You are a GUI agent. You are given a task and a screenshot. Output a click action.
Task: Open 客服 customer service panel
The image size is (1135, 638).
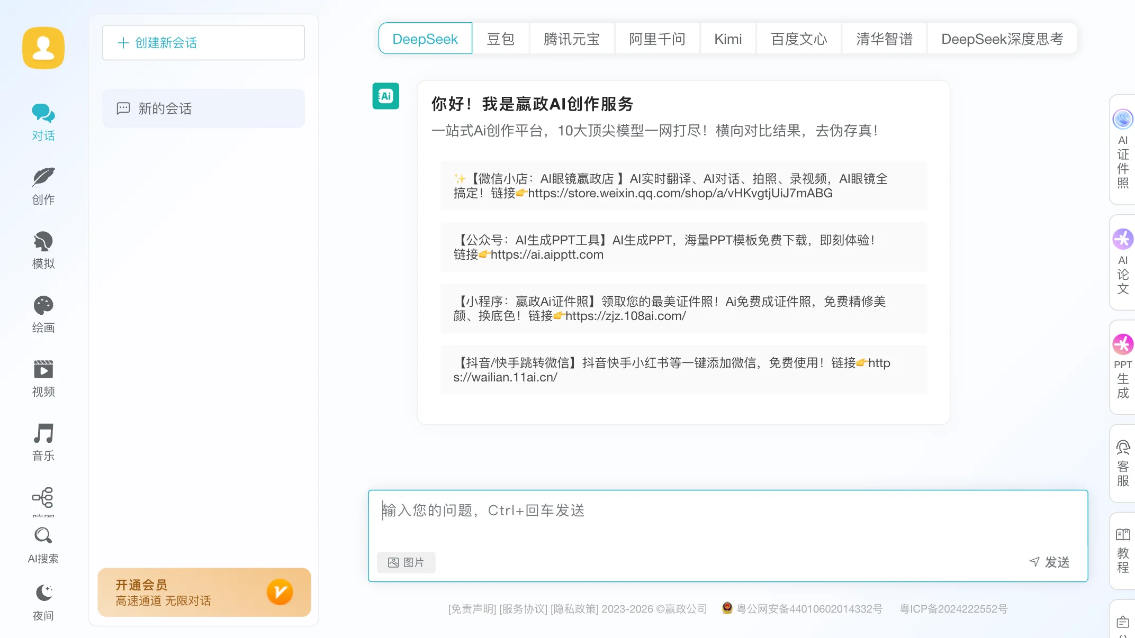click(1122, 463)
